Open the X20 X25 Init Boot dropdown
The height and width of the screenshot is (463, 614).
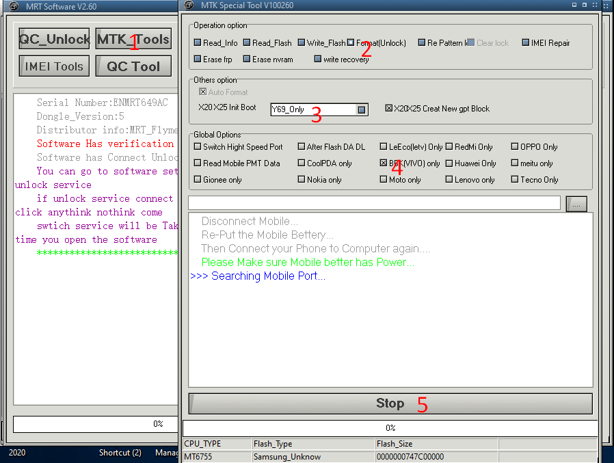click(x=362, y=109)
